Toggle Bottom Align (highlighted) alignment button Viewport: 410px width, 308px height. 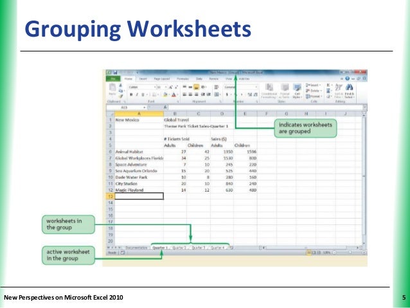click(196, 87)
